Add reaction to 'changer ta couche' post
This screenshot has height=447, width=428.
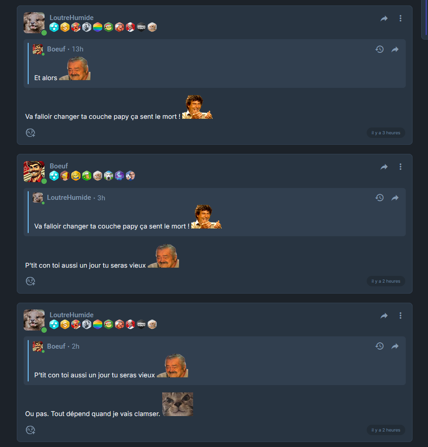(30, 133)
